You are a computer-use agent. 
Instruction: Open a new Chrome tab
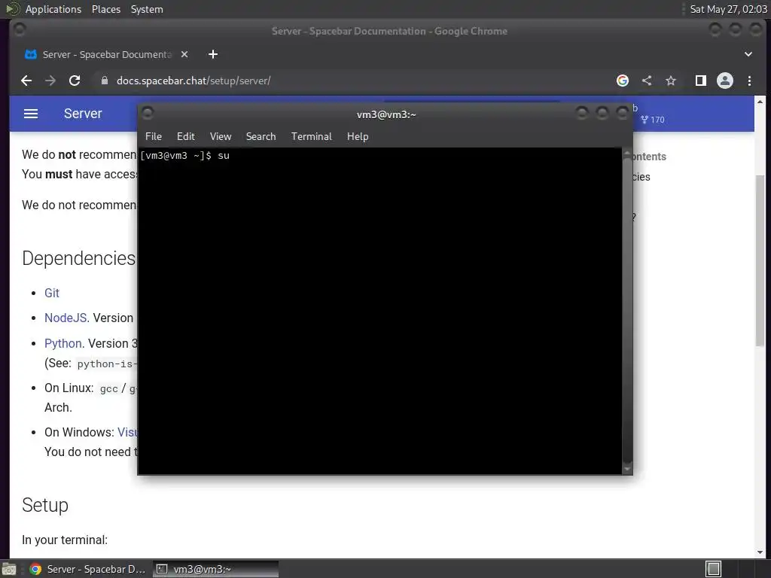[213, 54]
